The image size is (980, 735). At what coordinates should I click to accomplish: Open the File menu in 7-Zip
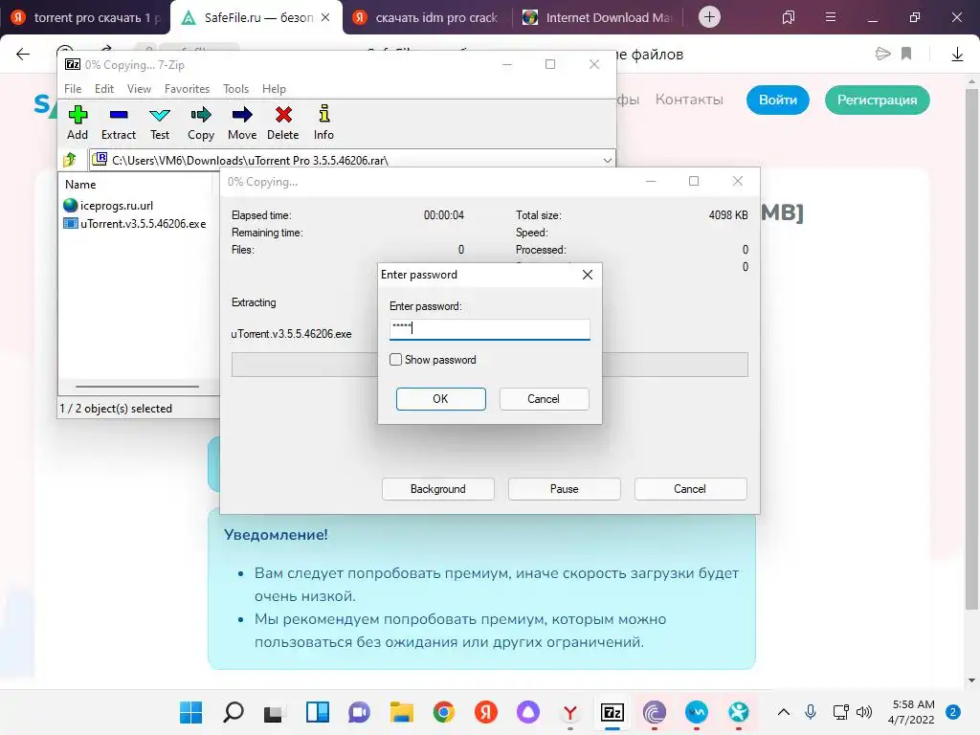(x=73, y=89)
